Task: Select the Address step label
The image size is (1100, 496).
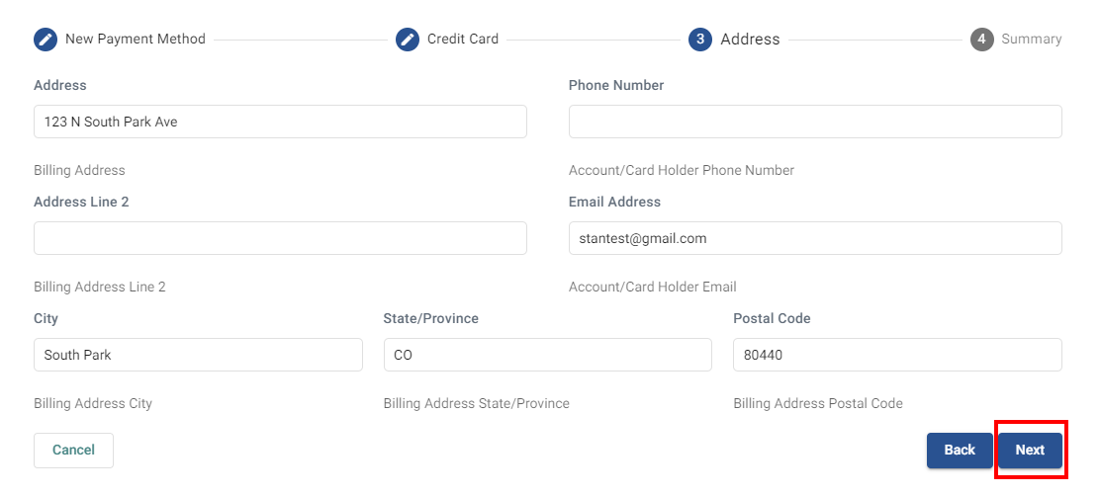Action: (x=750, y=40)
